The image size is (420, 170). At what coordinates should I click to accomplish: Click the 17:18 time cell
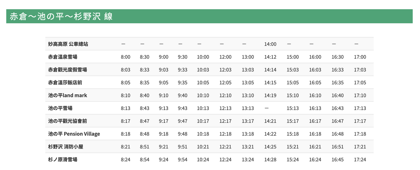click(360, 134)
